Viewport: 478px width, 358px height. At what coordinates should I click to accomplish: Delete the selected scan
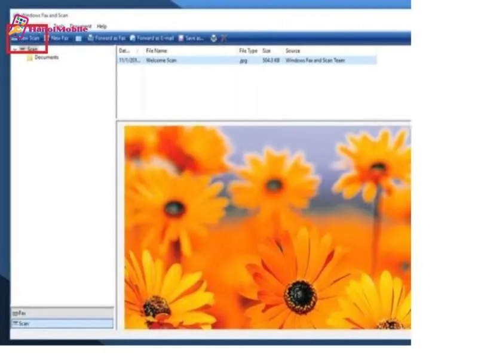(x=223, y=38)
